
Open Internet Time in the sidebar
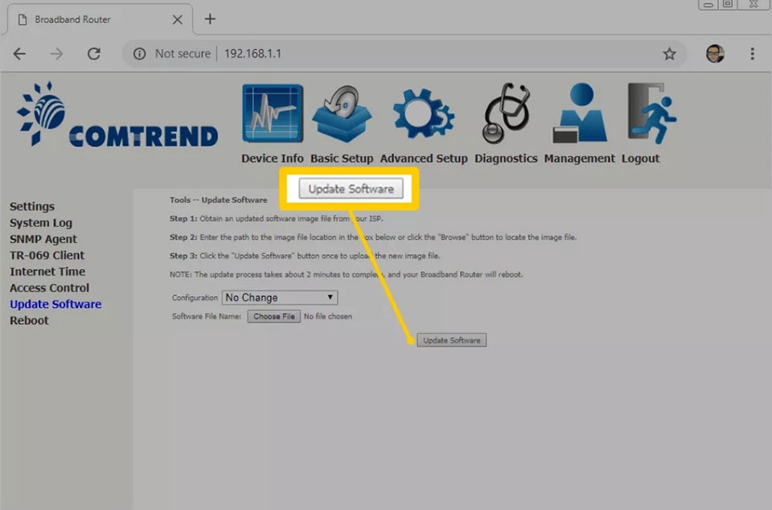point(47,271)
